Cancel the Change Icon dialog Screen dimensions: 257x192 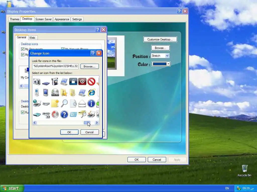[90, 132]
